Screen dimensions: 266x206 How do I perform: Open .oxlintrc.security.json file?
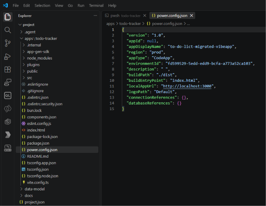point(45,104)
